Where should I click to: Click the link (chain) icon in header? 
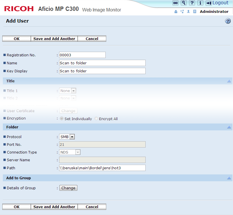pyautogui.click(x=176, y=3)
